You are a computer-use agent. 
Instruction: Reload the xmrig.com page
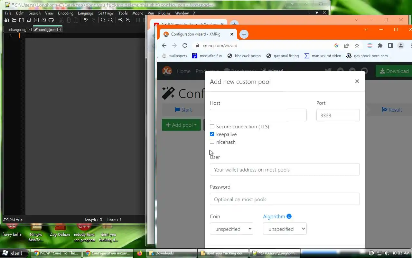(185, 46)
